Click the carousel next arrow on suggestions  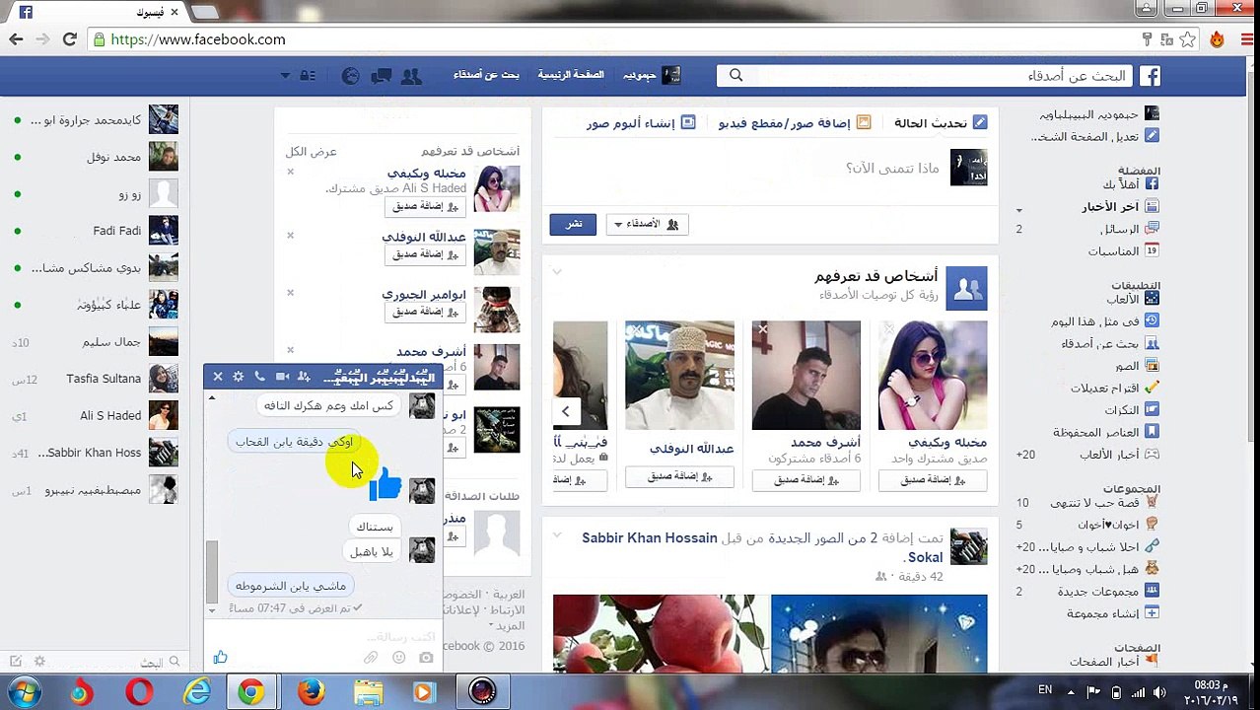click(566, 411)
